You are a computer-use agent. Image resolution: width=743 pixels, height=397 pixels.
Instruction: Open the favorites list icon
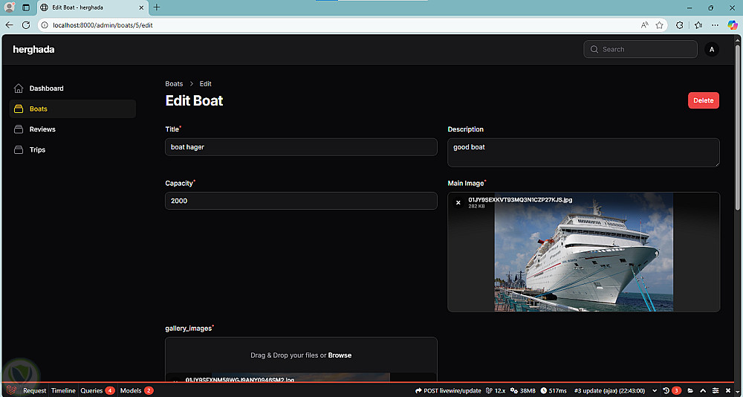click(698, 25)
